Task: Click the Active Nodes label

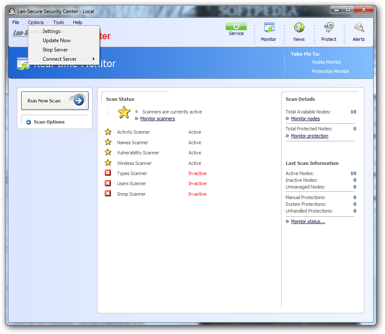Action: point(300,173)
